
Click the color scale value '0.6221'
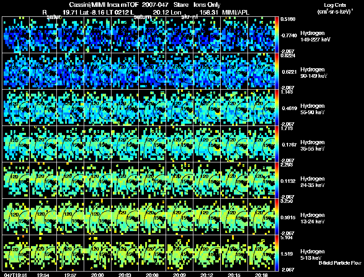tap(289, 72)
